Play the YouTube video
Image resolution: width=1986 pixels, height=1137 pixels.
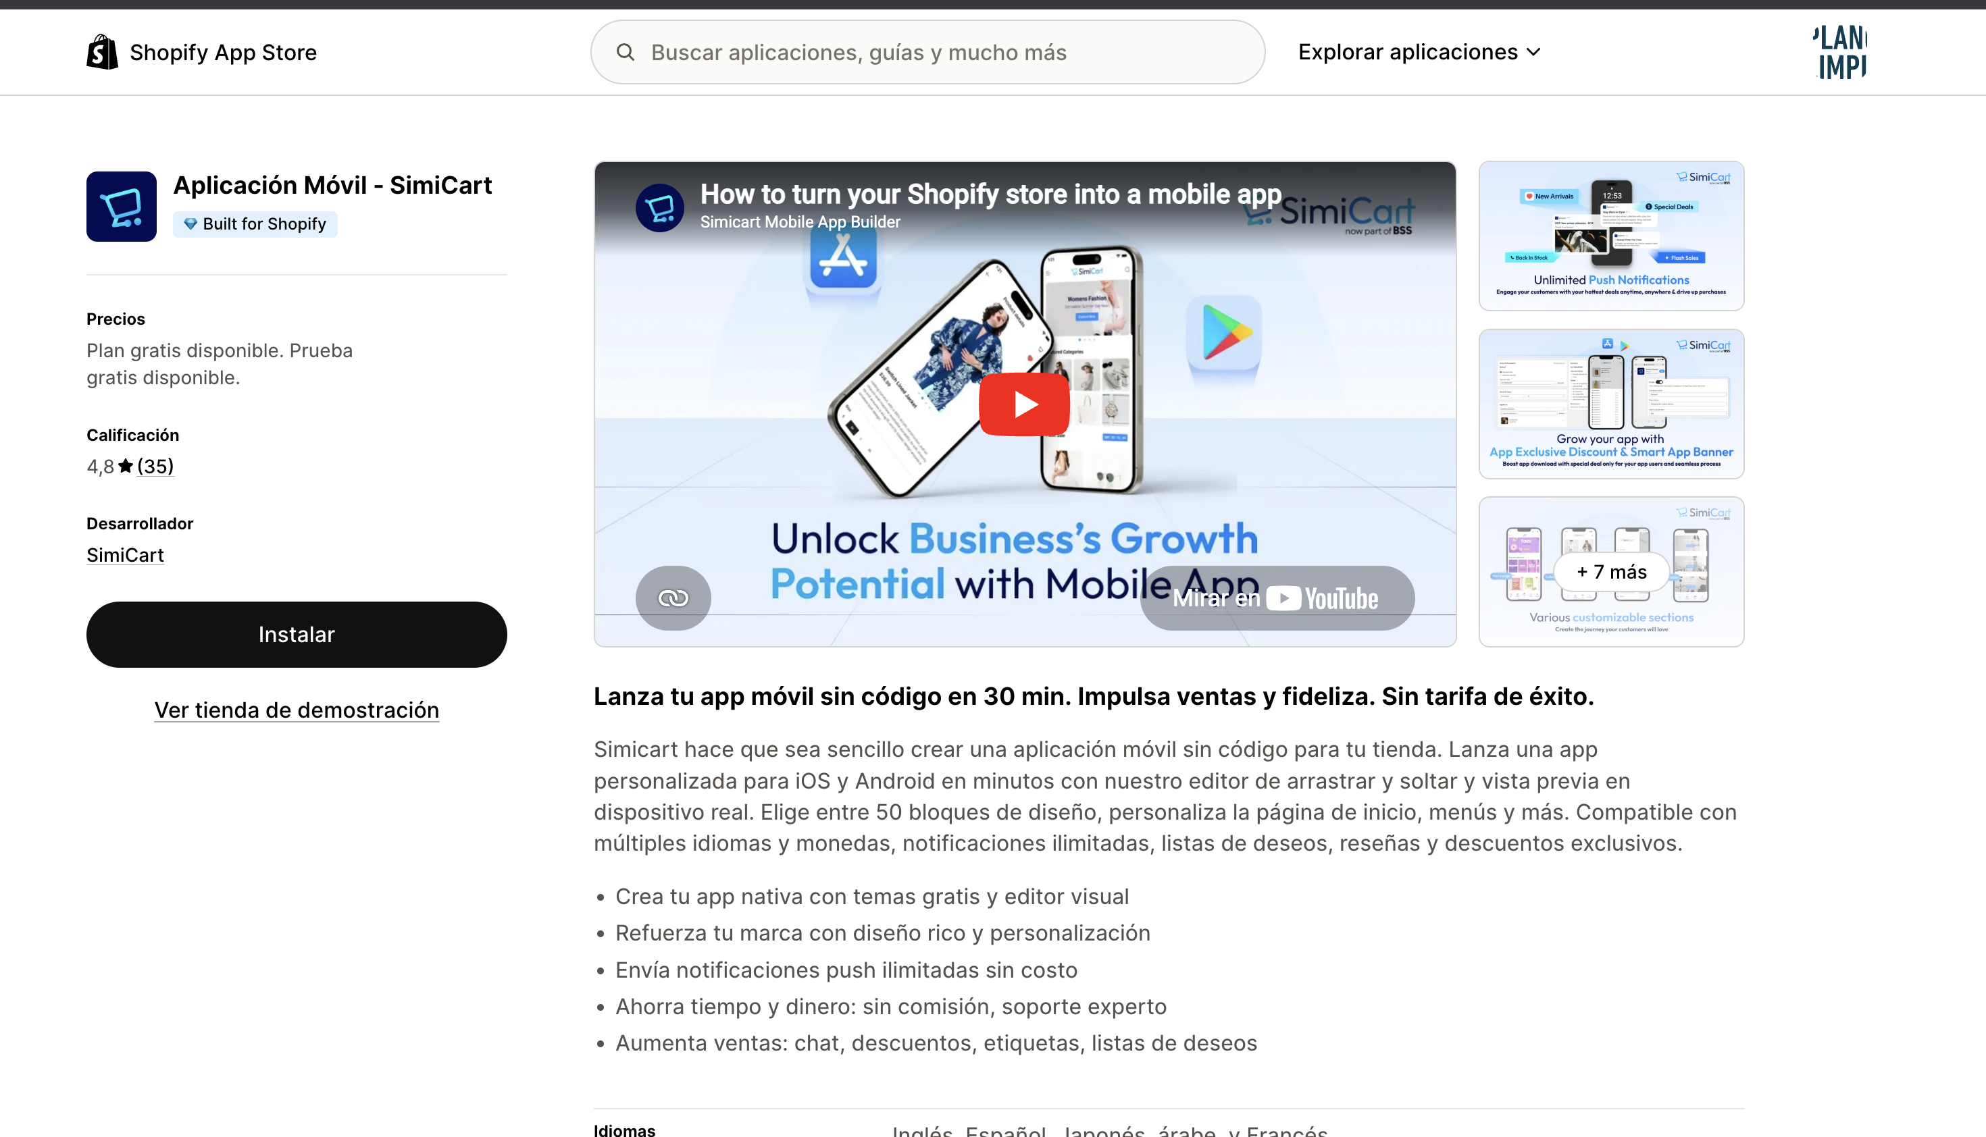(x=1024, y=404)
